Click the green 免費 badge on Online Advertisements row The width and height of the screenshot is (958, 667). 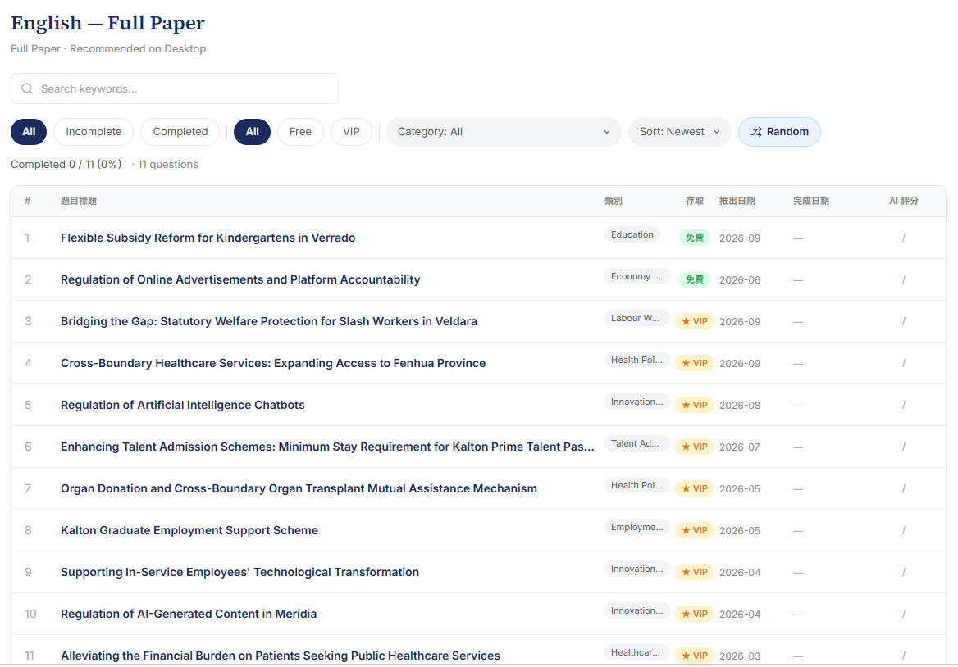tap(695, 279)
